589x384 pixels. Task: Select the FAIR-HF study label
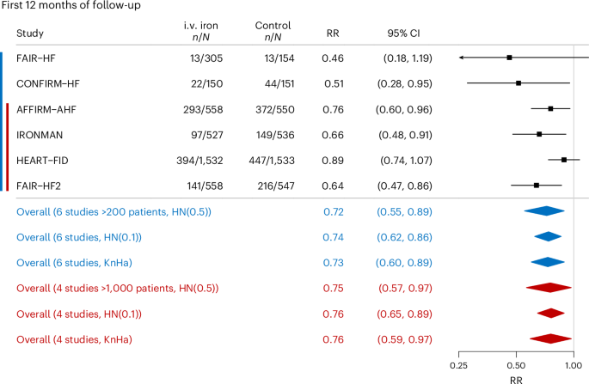(x=37, y=58)
